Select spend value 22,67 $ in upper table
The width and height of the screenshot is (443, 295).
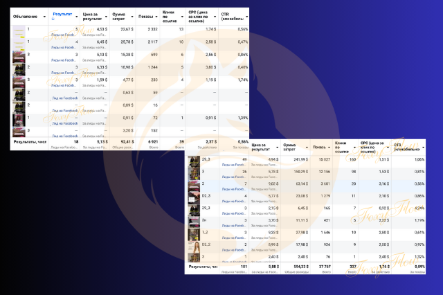pyautogui.click(x=127, y=29)
